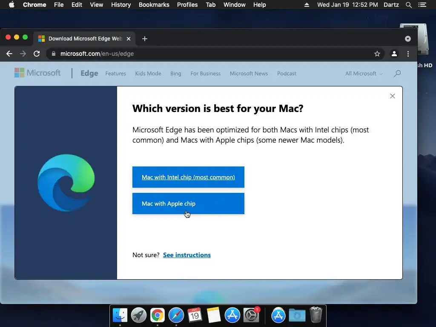Open the Downloads folder in Dock

(x=297, y=316)
